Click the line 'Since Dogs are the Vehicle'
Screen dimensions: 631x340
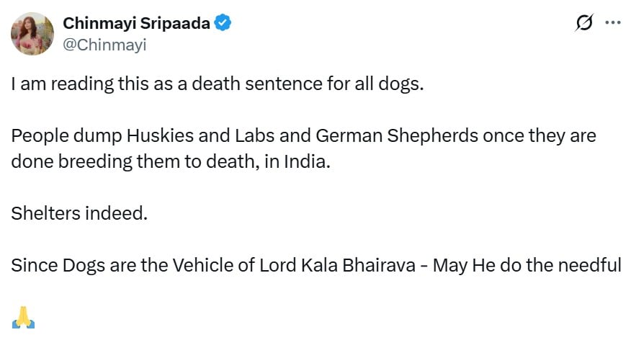(316, 266)
